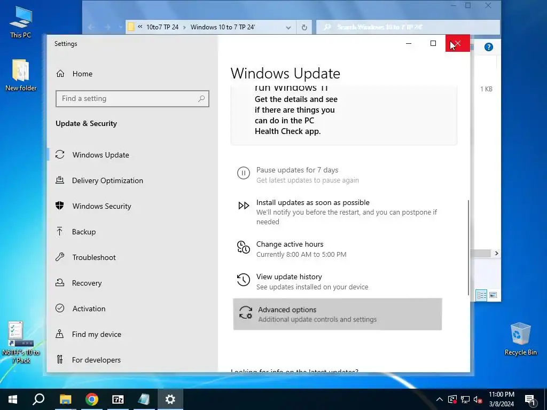Image resolution: width=547 pixels, height=410 pixels.
Task: Open the notification center icon
Action: [x=530, y=400]
